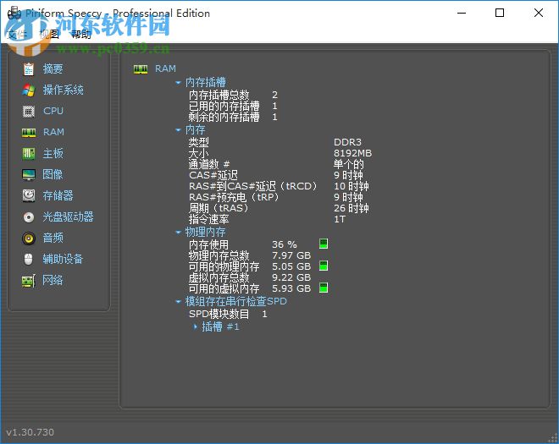Collapse the 内存插槽 section
Image resolution: width=559 pixels, height=444 pixels.
[x=178, y=83]
